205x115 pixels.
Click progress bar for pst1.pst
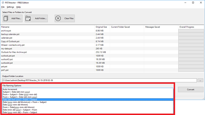[191, 70]
